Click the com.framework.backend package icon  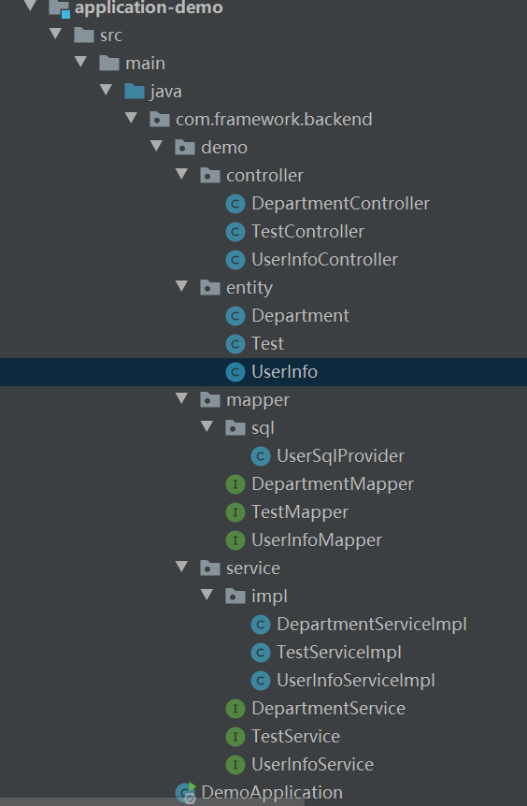[x=160, y=120]
